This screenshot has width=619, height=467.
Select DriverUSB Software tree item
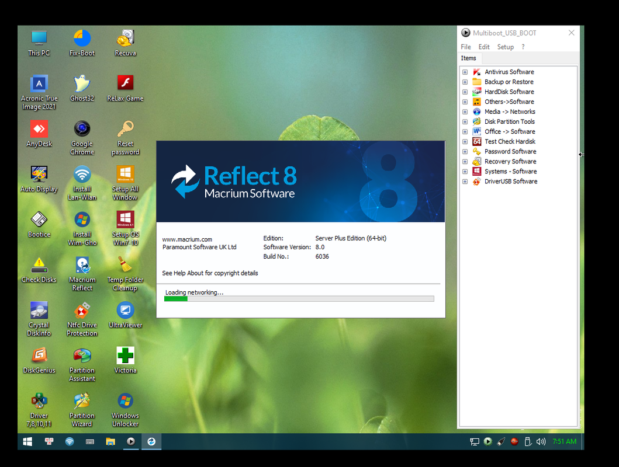[x=511, y=182]
